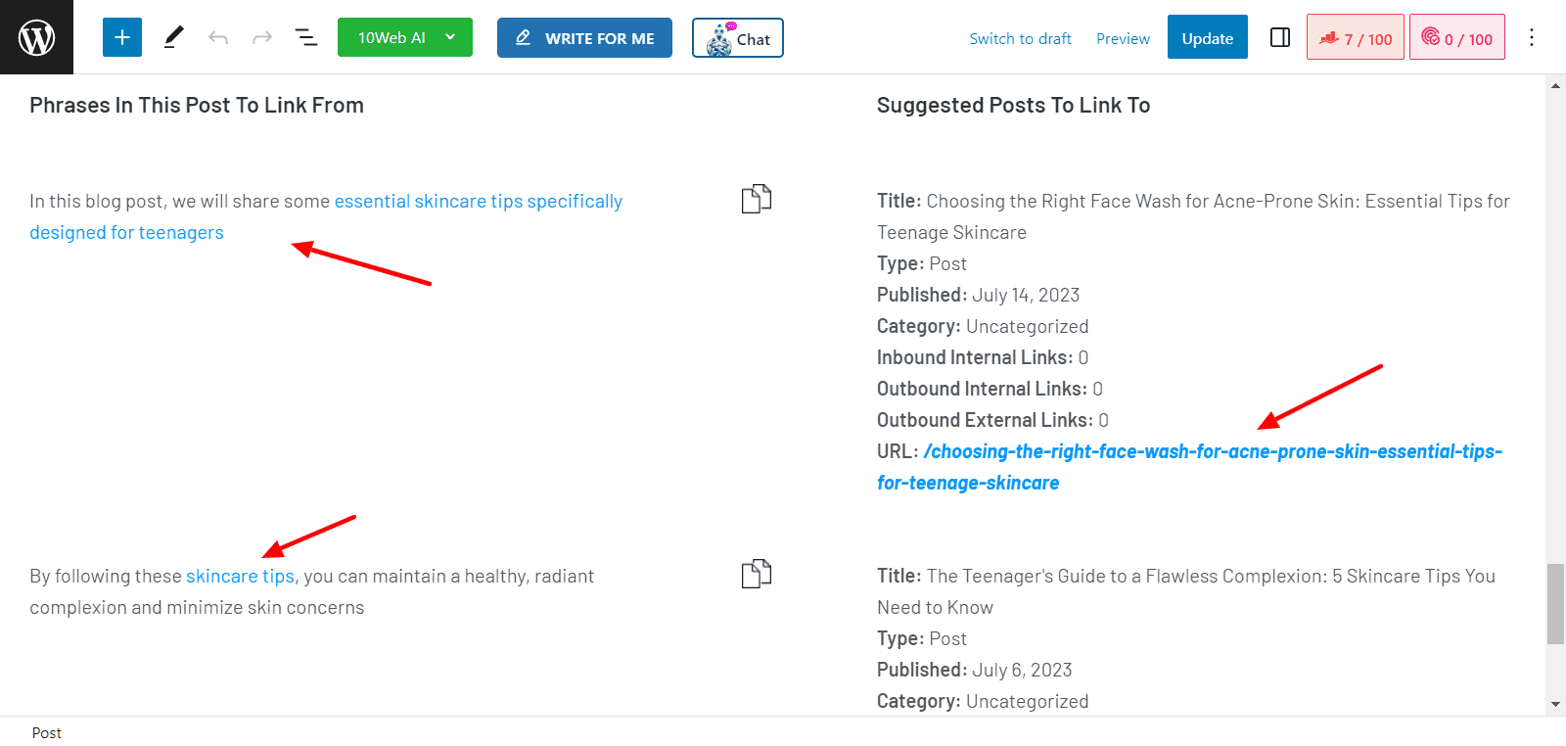Click the vertical scrollbar down arrow

[x=1555, y=704]
